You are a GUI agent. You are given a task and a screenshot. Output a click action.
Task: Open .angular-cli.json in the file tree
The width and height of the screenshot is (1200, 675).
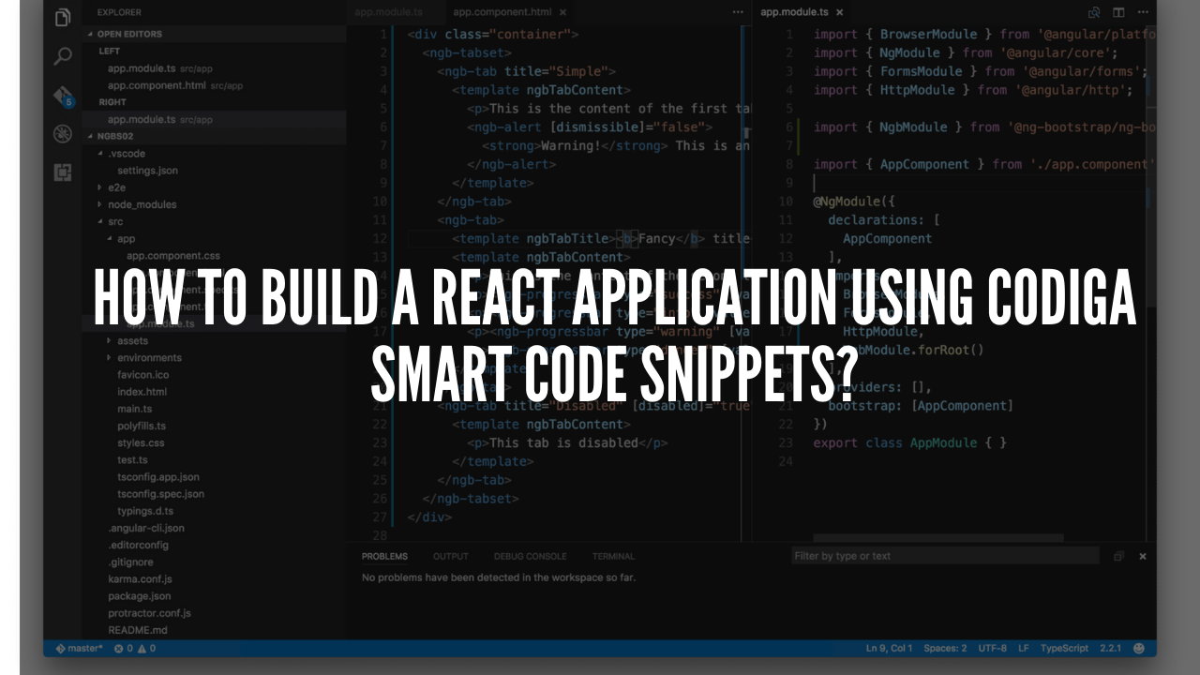coord(146,528)
